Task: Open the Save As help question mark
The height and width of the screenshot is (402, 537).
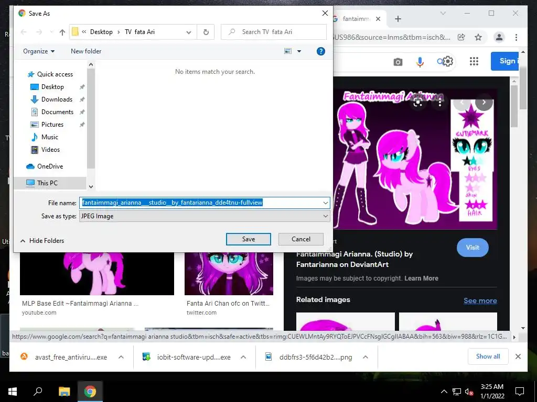Action: (x=320, y=51)
